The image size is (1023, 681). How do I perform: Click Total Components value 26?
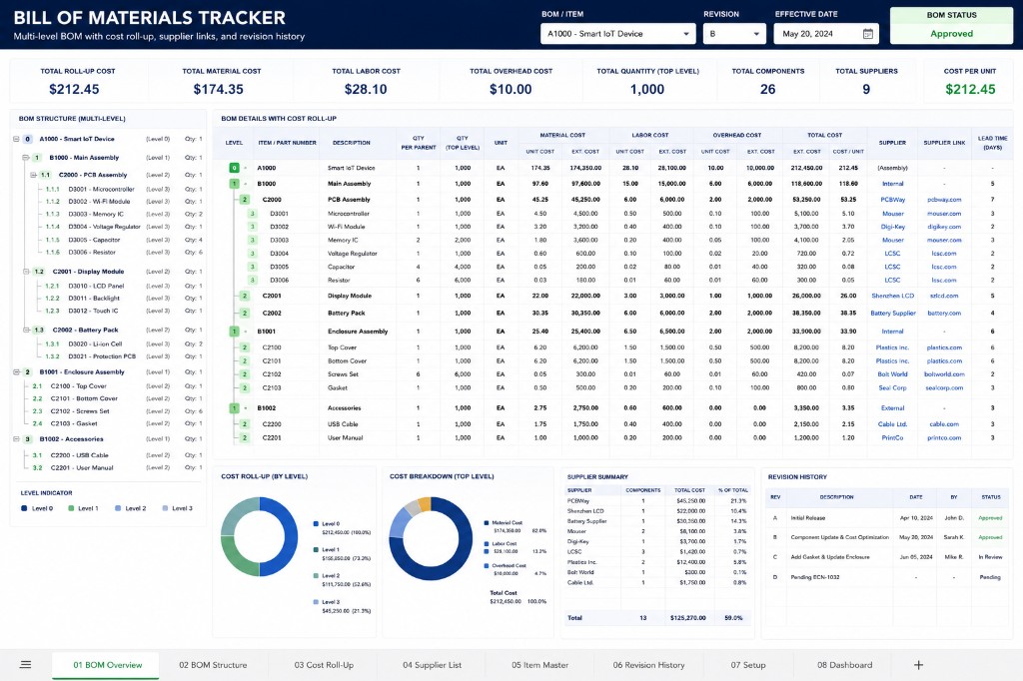768,89
